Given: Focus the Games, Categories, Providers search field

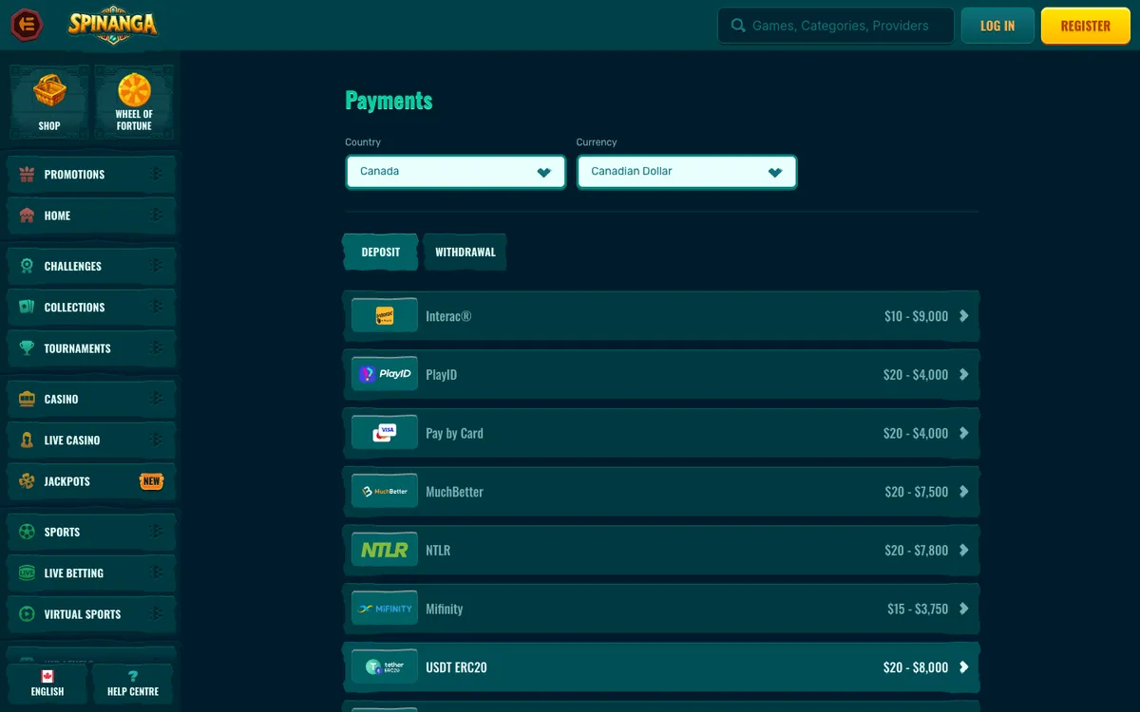Looking at the screenshot, I should pos(836,26).
